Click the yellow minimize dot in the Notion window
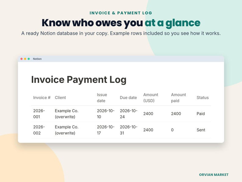Screen dimensions: 242x182 click(x=25, y=59)
